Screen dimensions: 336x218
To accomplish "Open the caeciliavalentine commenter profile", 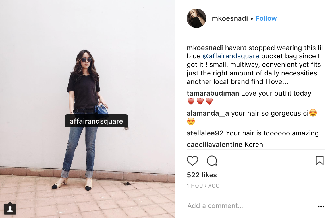I will (x=215, y=145).
